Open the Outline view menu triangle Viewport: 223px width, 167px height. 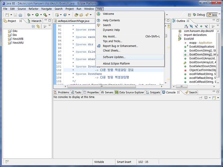[x=218, y=26]
